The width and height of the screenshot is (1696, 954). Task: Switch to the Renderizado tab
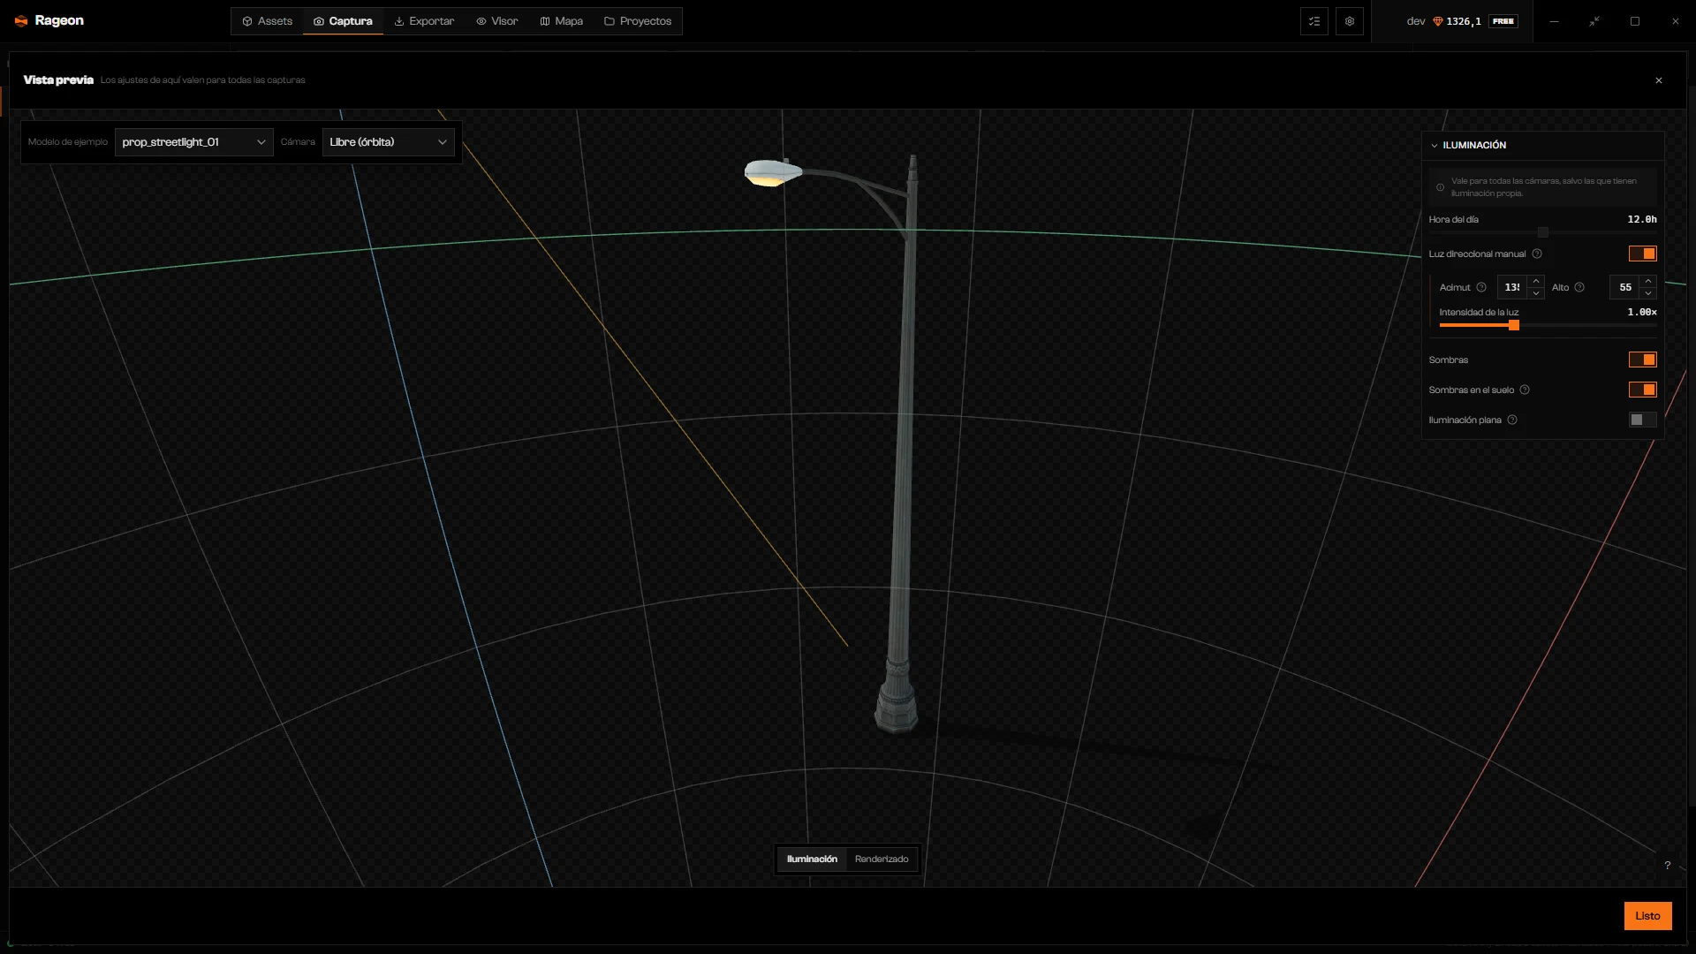click(882, 859)
